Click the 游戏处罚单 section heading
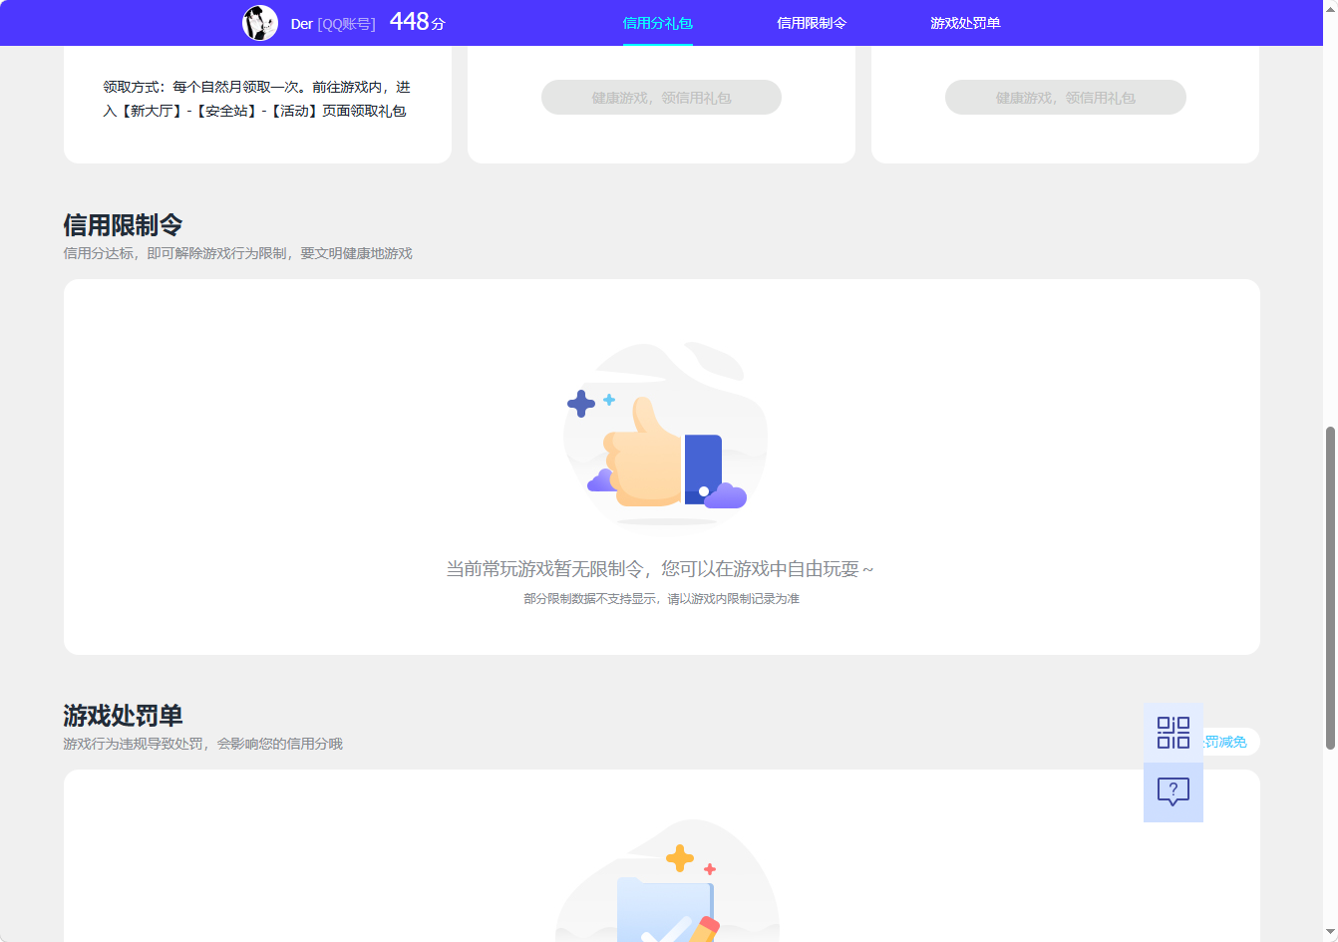The width and height of the screenshot is (1338, 942). [x=123, y=716]
